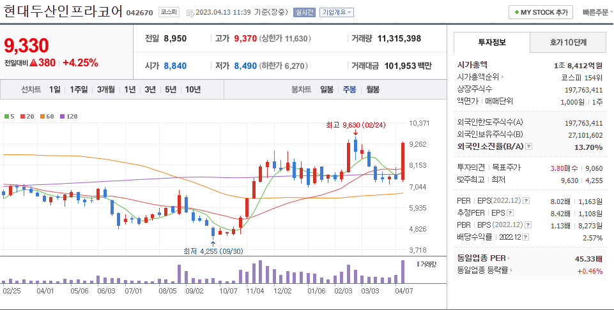Click the 13.70% foreign ownership ratio

pos(588,147)
